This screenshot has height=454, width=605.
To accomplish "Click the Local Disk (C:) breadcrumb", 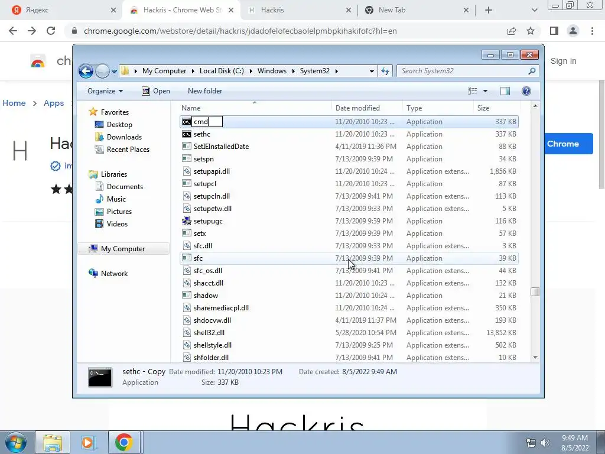I will [x=222, y=71].
